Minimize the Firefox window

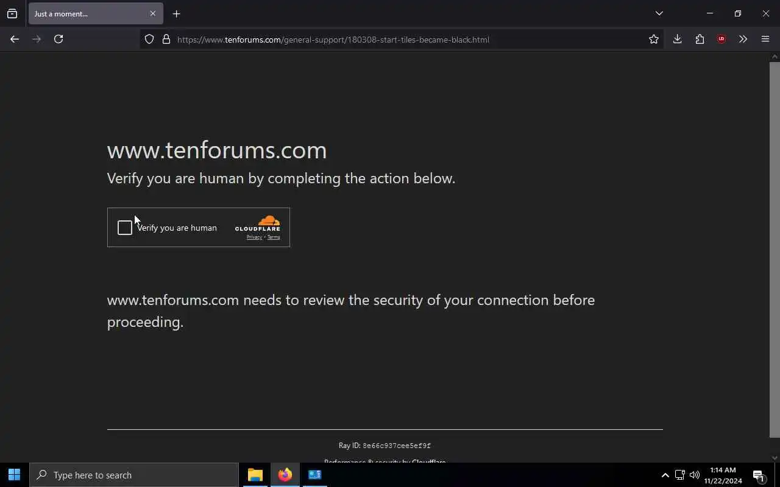[710, 13]
